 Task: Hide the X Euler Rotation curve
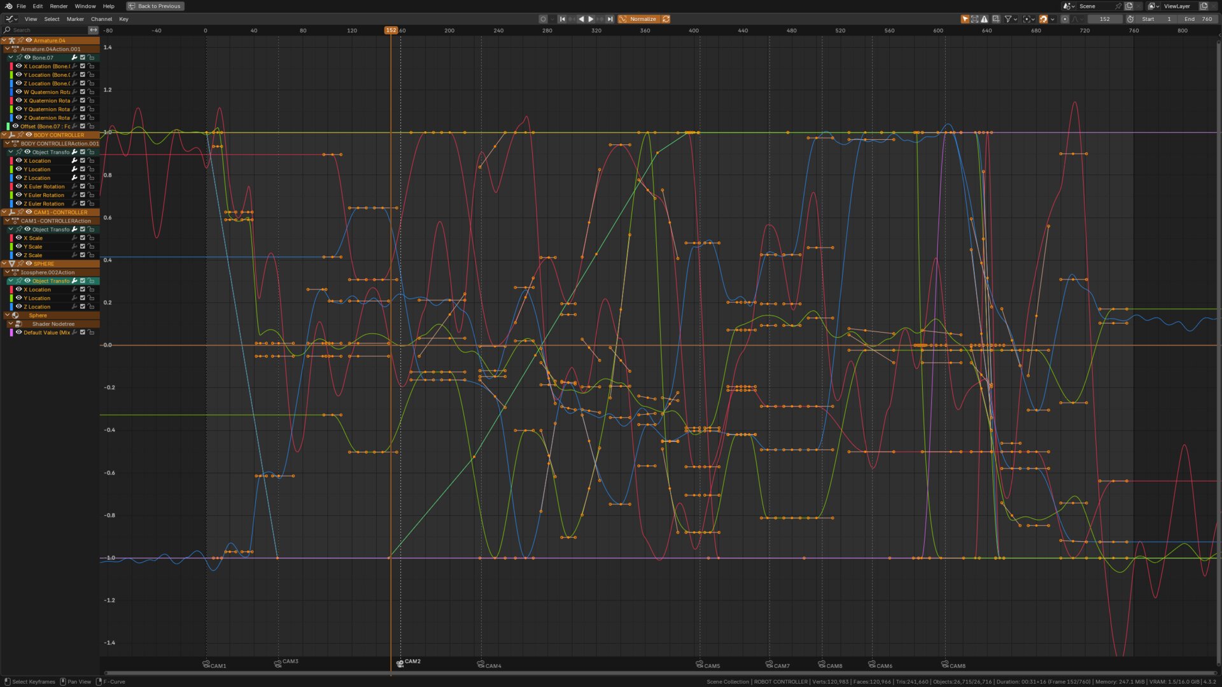(18, 186)
